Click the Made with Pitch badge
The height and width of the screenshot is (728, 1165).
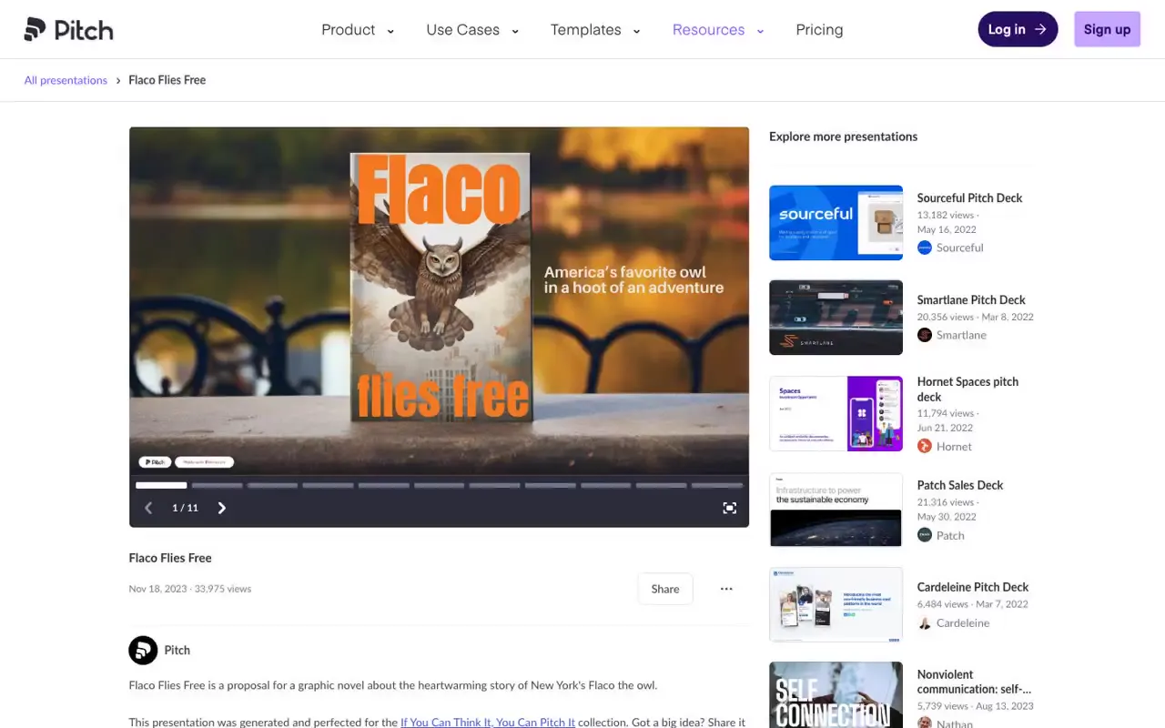click(205, 462)
